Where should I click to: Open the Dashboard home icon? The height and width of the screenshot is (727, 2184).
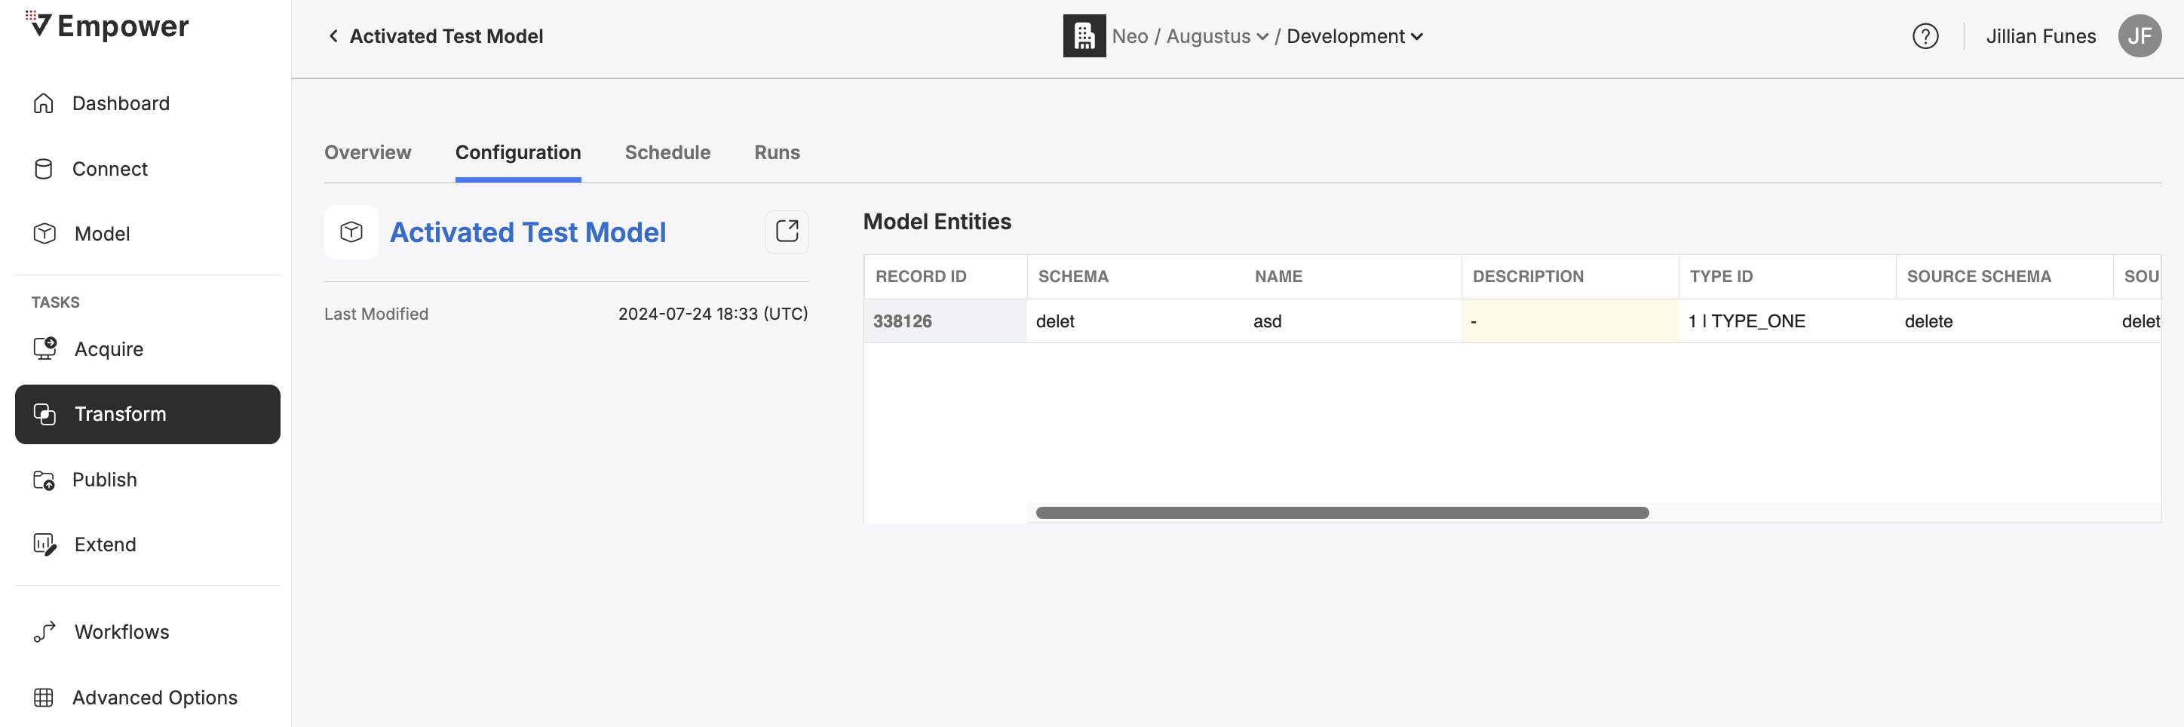(43, 103)
